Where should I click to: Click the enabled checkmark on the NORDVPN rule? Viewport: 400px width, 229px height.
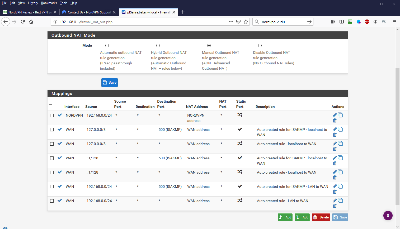pos(60,115)
